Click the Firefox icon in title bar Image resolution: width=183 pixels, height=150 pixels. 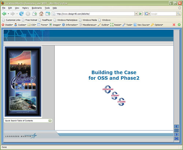[x=3, y=3]
